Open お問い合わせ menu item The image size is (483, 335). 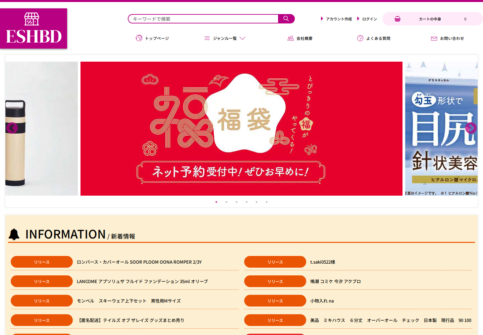[452, 39]
